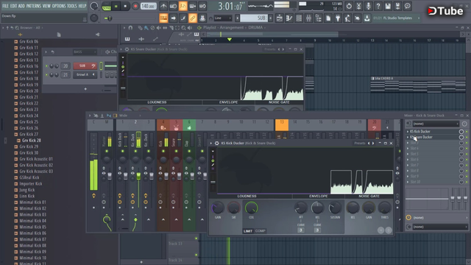Click the wait-for-input recording icon
Image resolution: width=471 pixels, height=265 pixels.
[x=174, y=6]
